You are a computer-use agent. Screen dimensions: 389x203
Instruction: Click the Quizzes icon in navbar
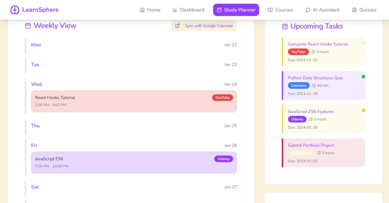(354, 10)
